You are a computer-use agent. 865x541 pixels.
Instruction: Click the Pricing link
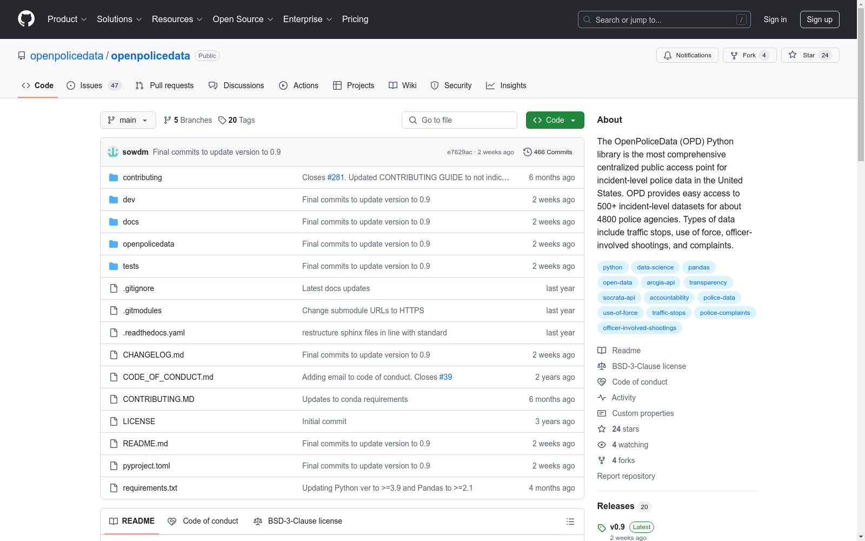pos(355,19)
